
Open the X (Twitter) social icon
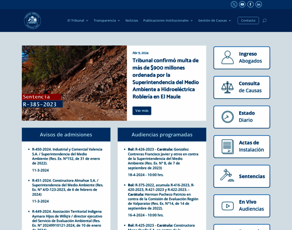[x=234, y=4]
